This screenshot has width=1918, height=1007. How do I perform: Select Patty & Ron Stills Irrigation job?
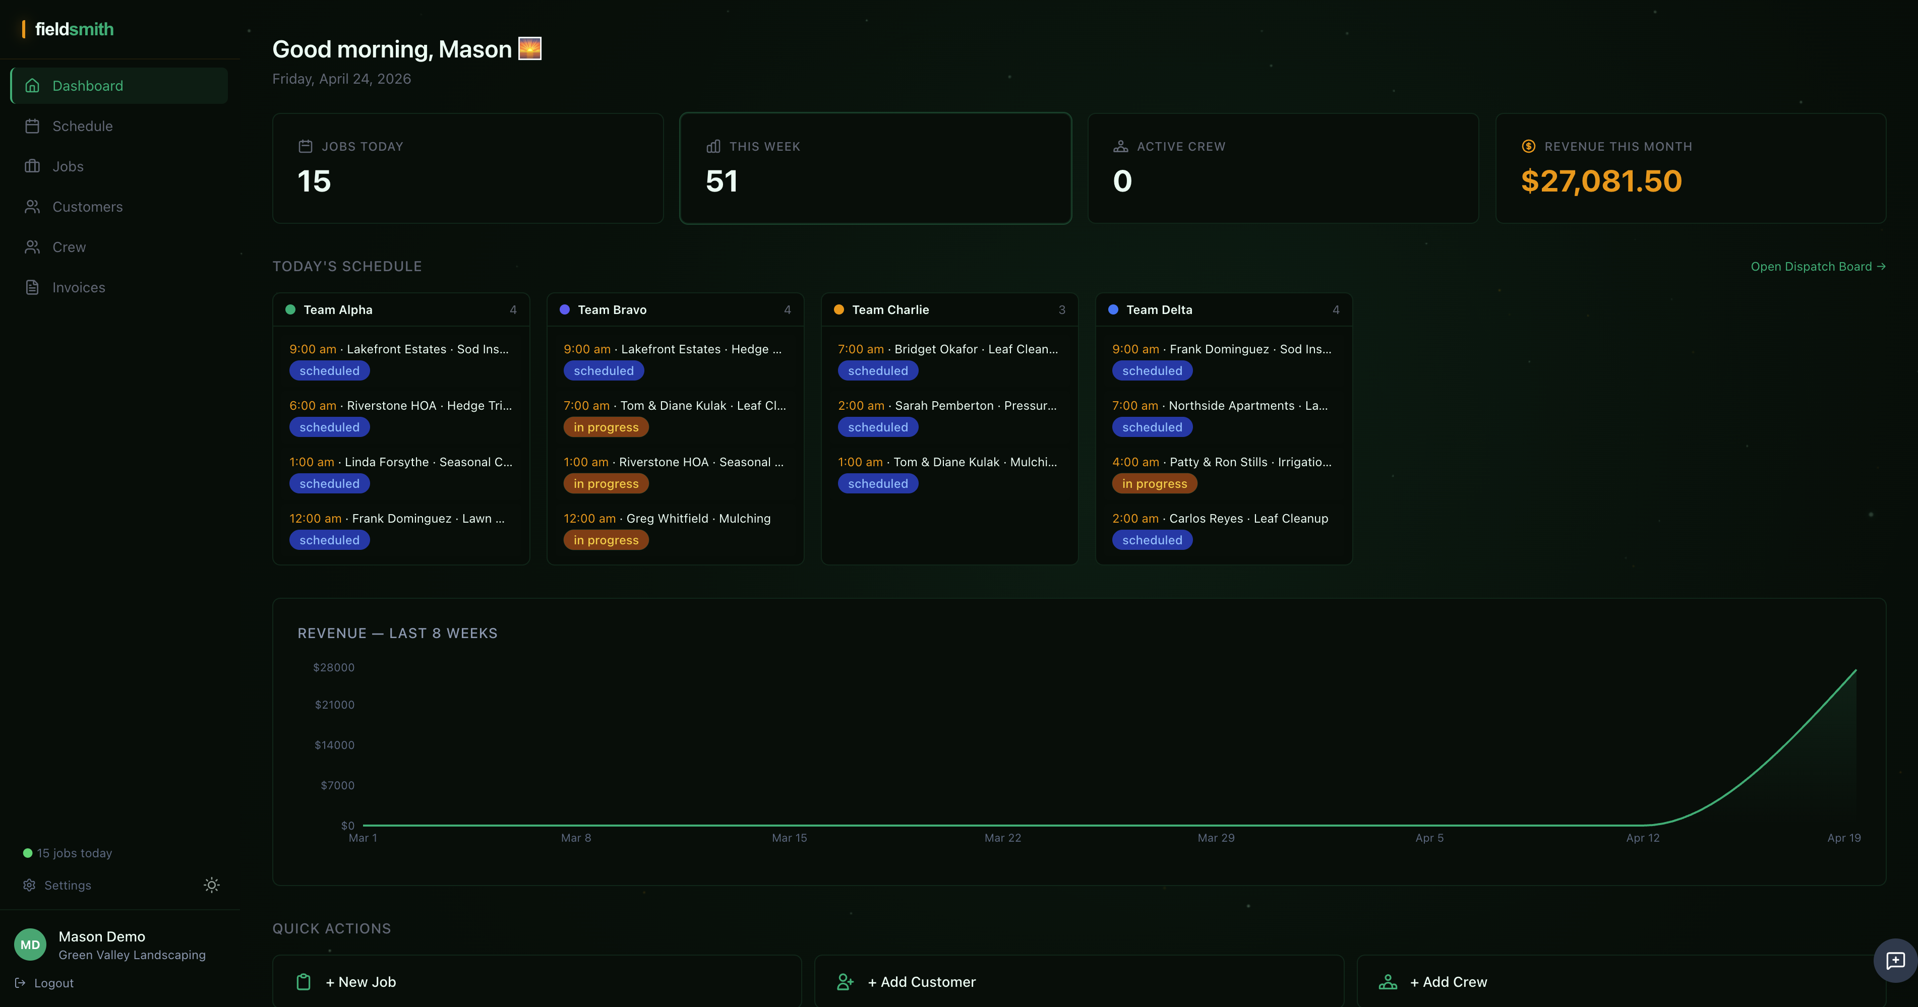pos(1223,473)
